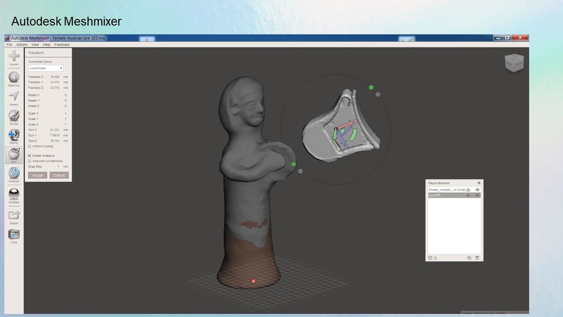This screenshot has height=317, width=563.
Task: Click the Import tool icon
Action: (14, 56)
